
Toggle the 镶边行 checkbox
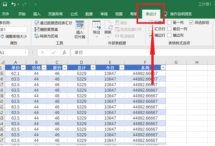coord(151,35)
